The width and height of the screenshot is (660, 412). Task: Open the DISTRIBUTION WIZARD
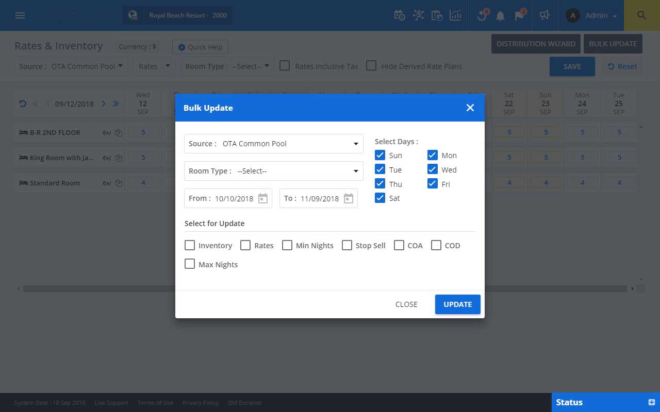pos(536,44)
